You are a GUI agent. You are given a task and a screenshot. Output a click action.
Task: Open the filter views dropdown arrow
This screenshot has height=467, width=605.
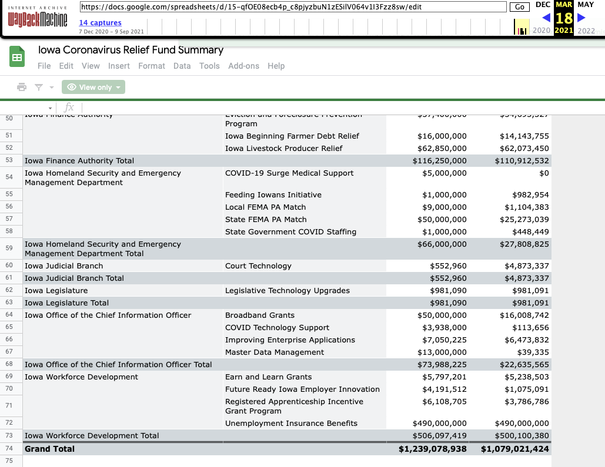(52, 88)
